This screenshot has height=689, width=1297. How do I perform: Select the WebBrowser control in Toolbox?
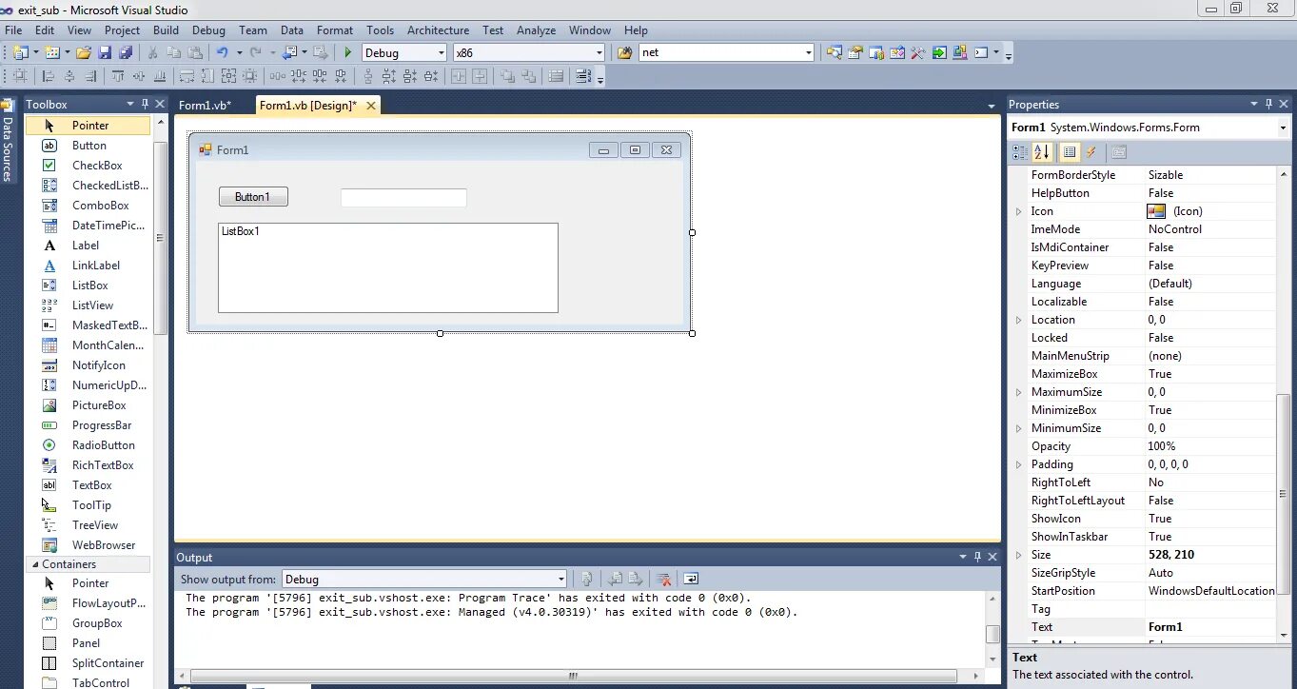pyautogui.click(x=88, y=545)
